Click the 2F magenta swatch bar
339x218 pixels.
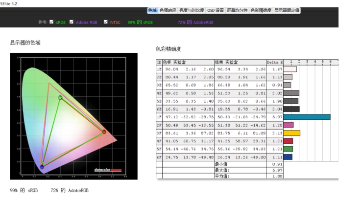(289, 125)
